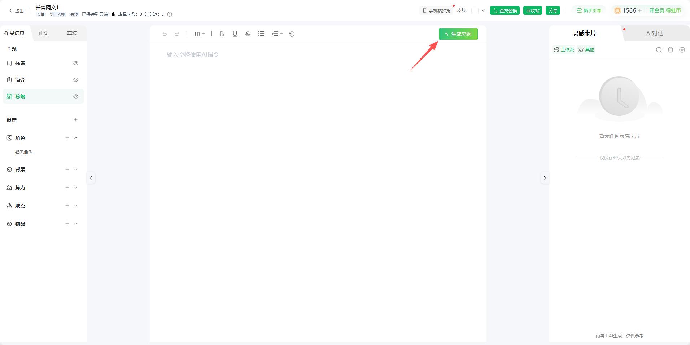Open the AI对话 tab
The height and width of the screenshot is (345, 690).
coord(655,33)
